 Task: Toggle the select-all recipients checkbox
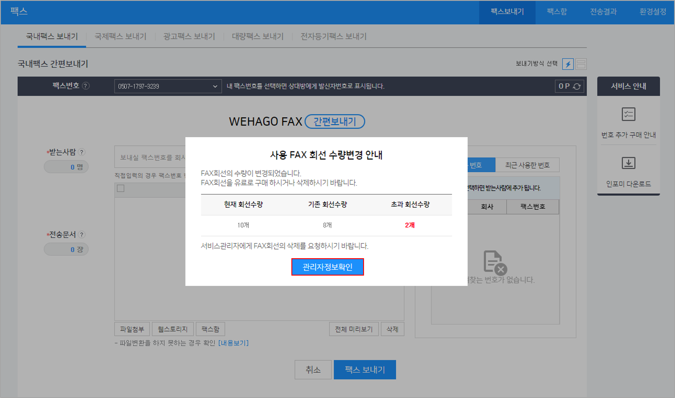pos(121,188)
